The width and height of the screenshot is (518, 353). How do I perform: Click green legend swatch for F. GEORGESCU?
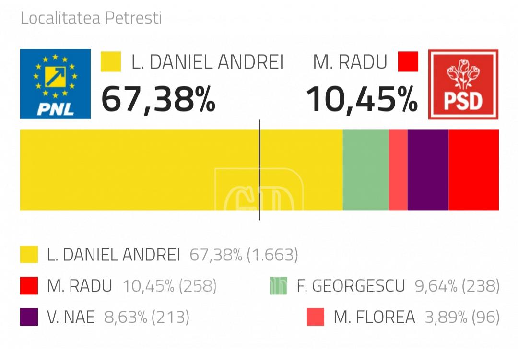[x=279, y=286]
